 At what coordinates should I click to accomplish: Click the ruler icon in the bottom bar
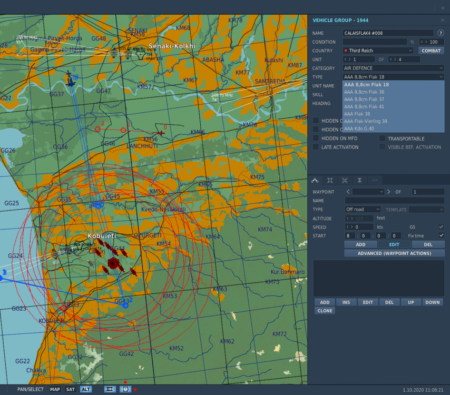[x=110, y=389]
